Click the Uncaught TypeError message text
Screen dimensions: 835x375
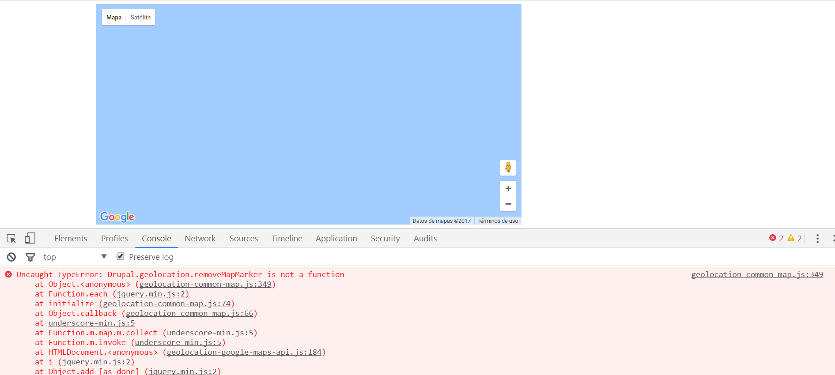tap(180, 274)
